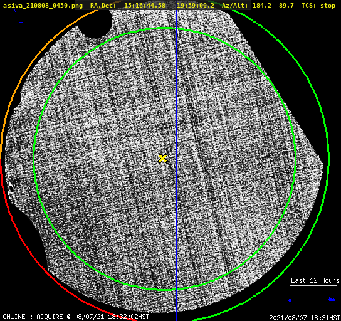Click the crosshair intersection of blue lines
The image size is (341, 321).
[176, 159]
